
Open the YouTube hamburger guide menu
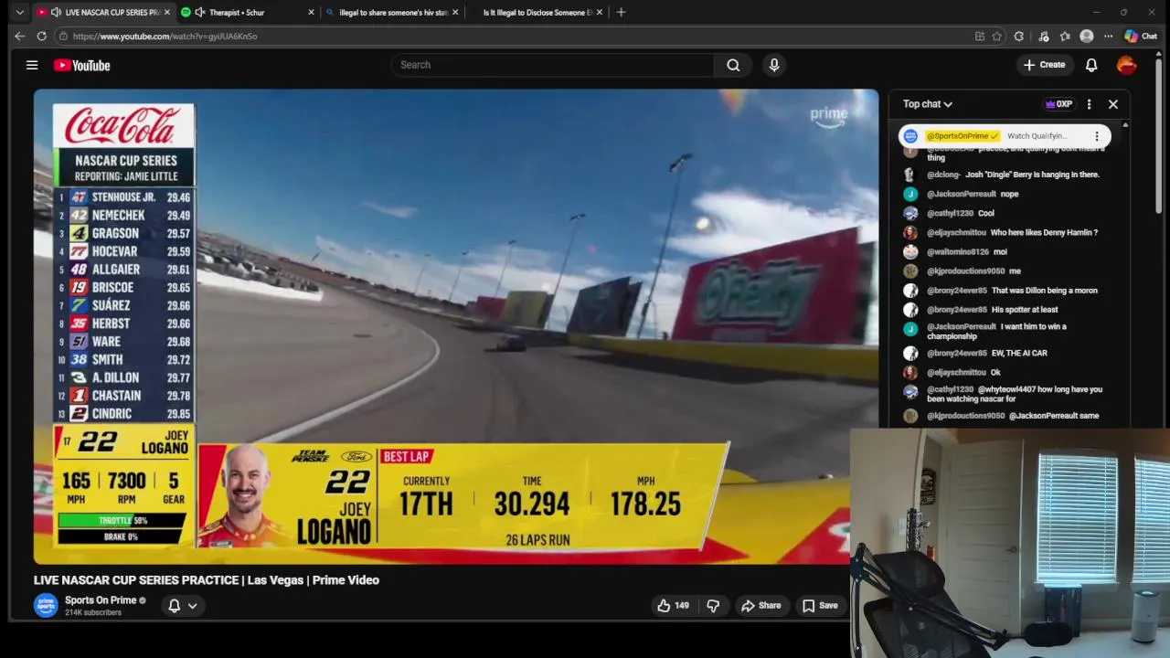[x=32, y=65]
